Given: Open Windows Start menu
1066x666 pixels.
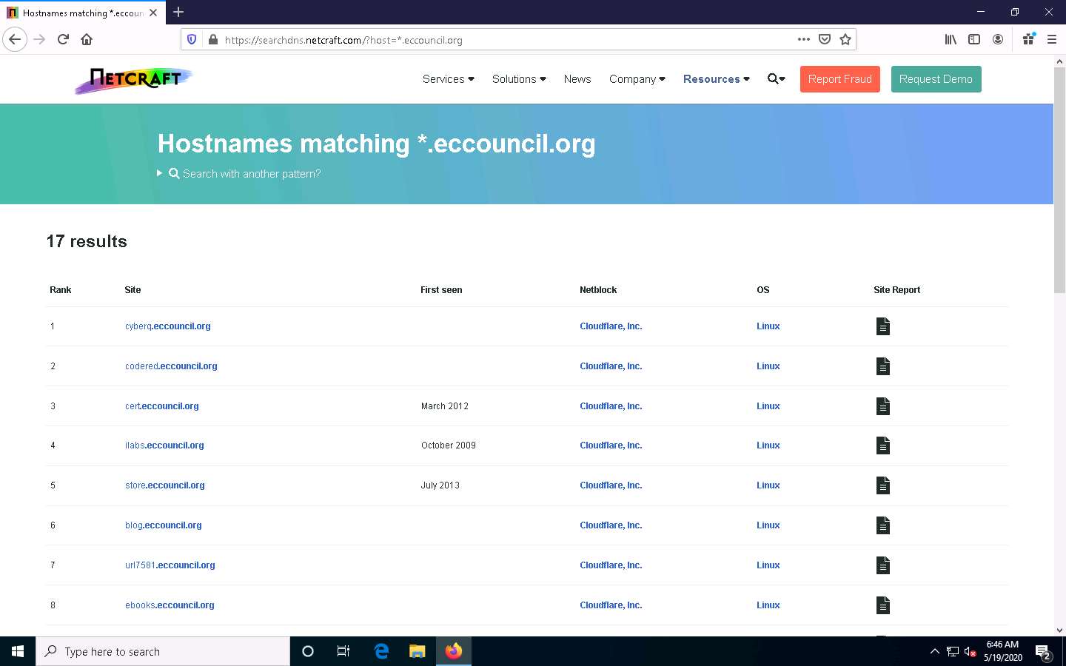Looking at the screenshot, I should (x=18, y=651).
